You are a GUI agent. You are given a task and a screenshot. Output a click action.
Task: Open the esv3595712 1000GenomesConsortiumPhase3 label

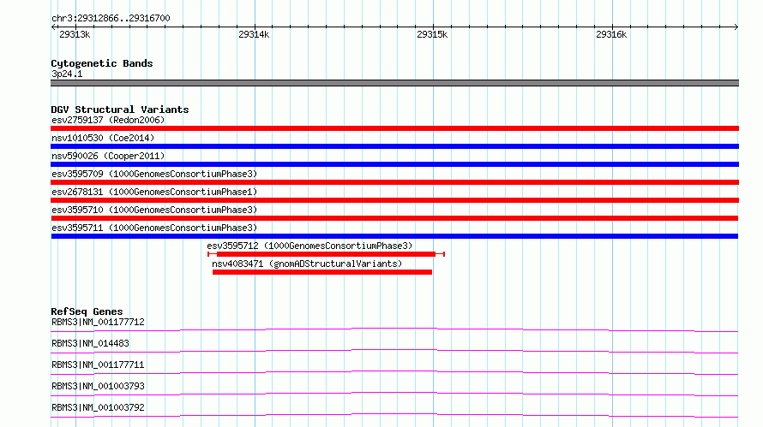[x=309, y=246]
